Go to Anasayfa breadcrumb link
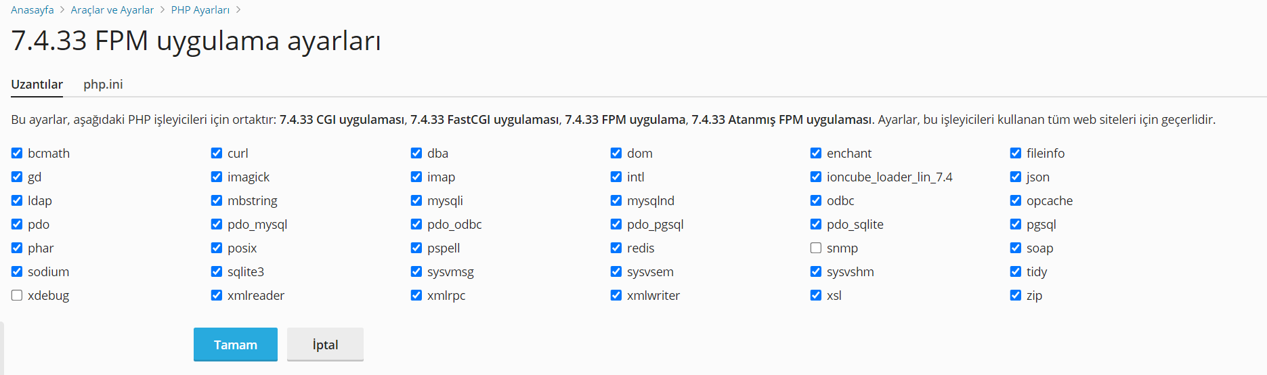 click(x=33, y=10)
